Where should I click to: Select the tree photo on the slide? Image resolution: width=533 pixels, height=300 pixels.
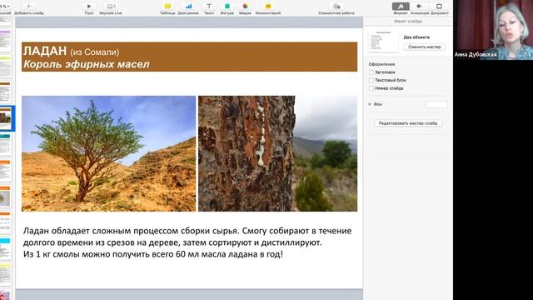109,153
